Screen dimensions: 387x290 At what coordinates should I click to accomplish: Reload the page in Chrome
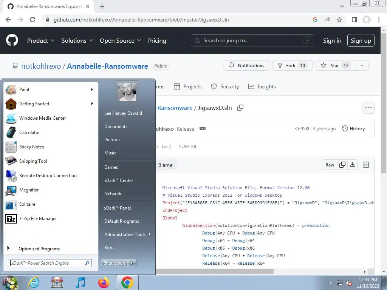(x=33, y=20)
